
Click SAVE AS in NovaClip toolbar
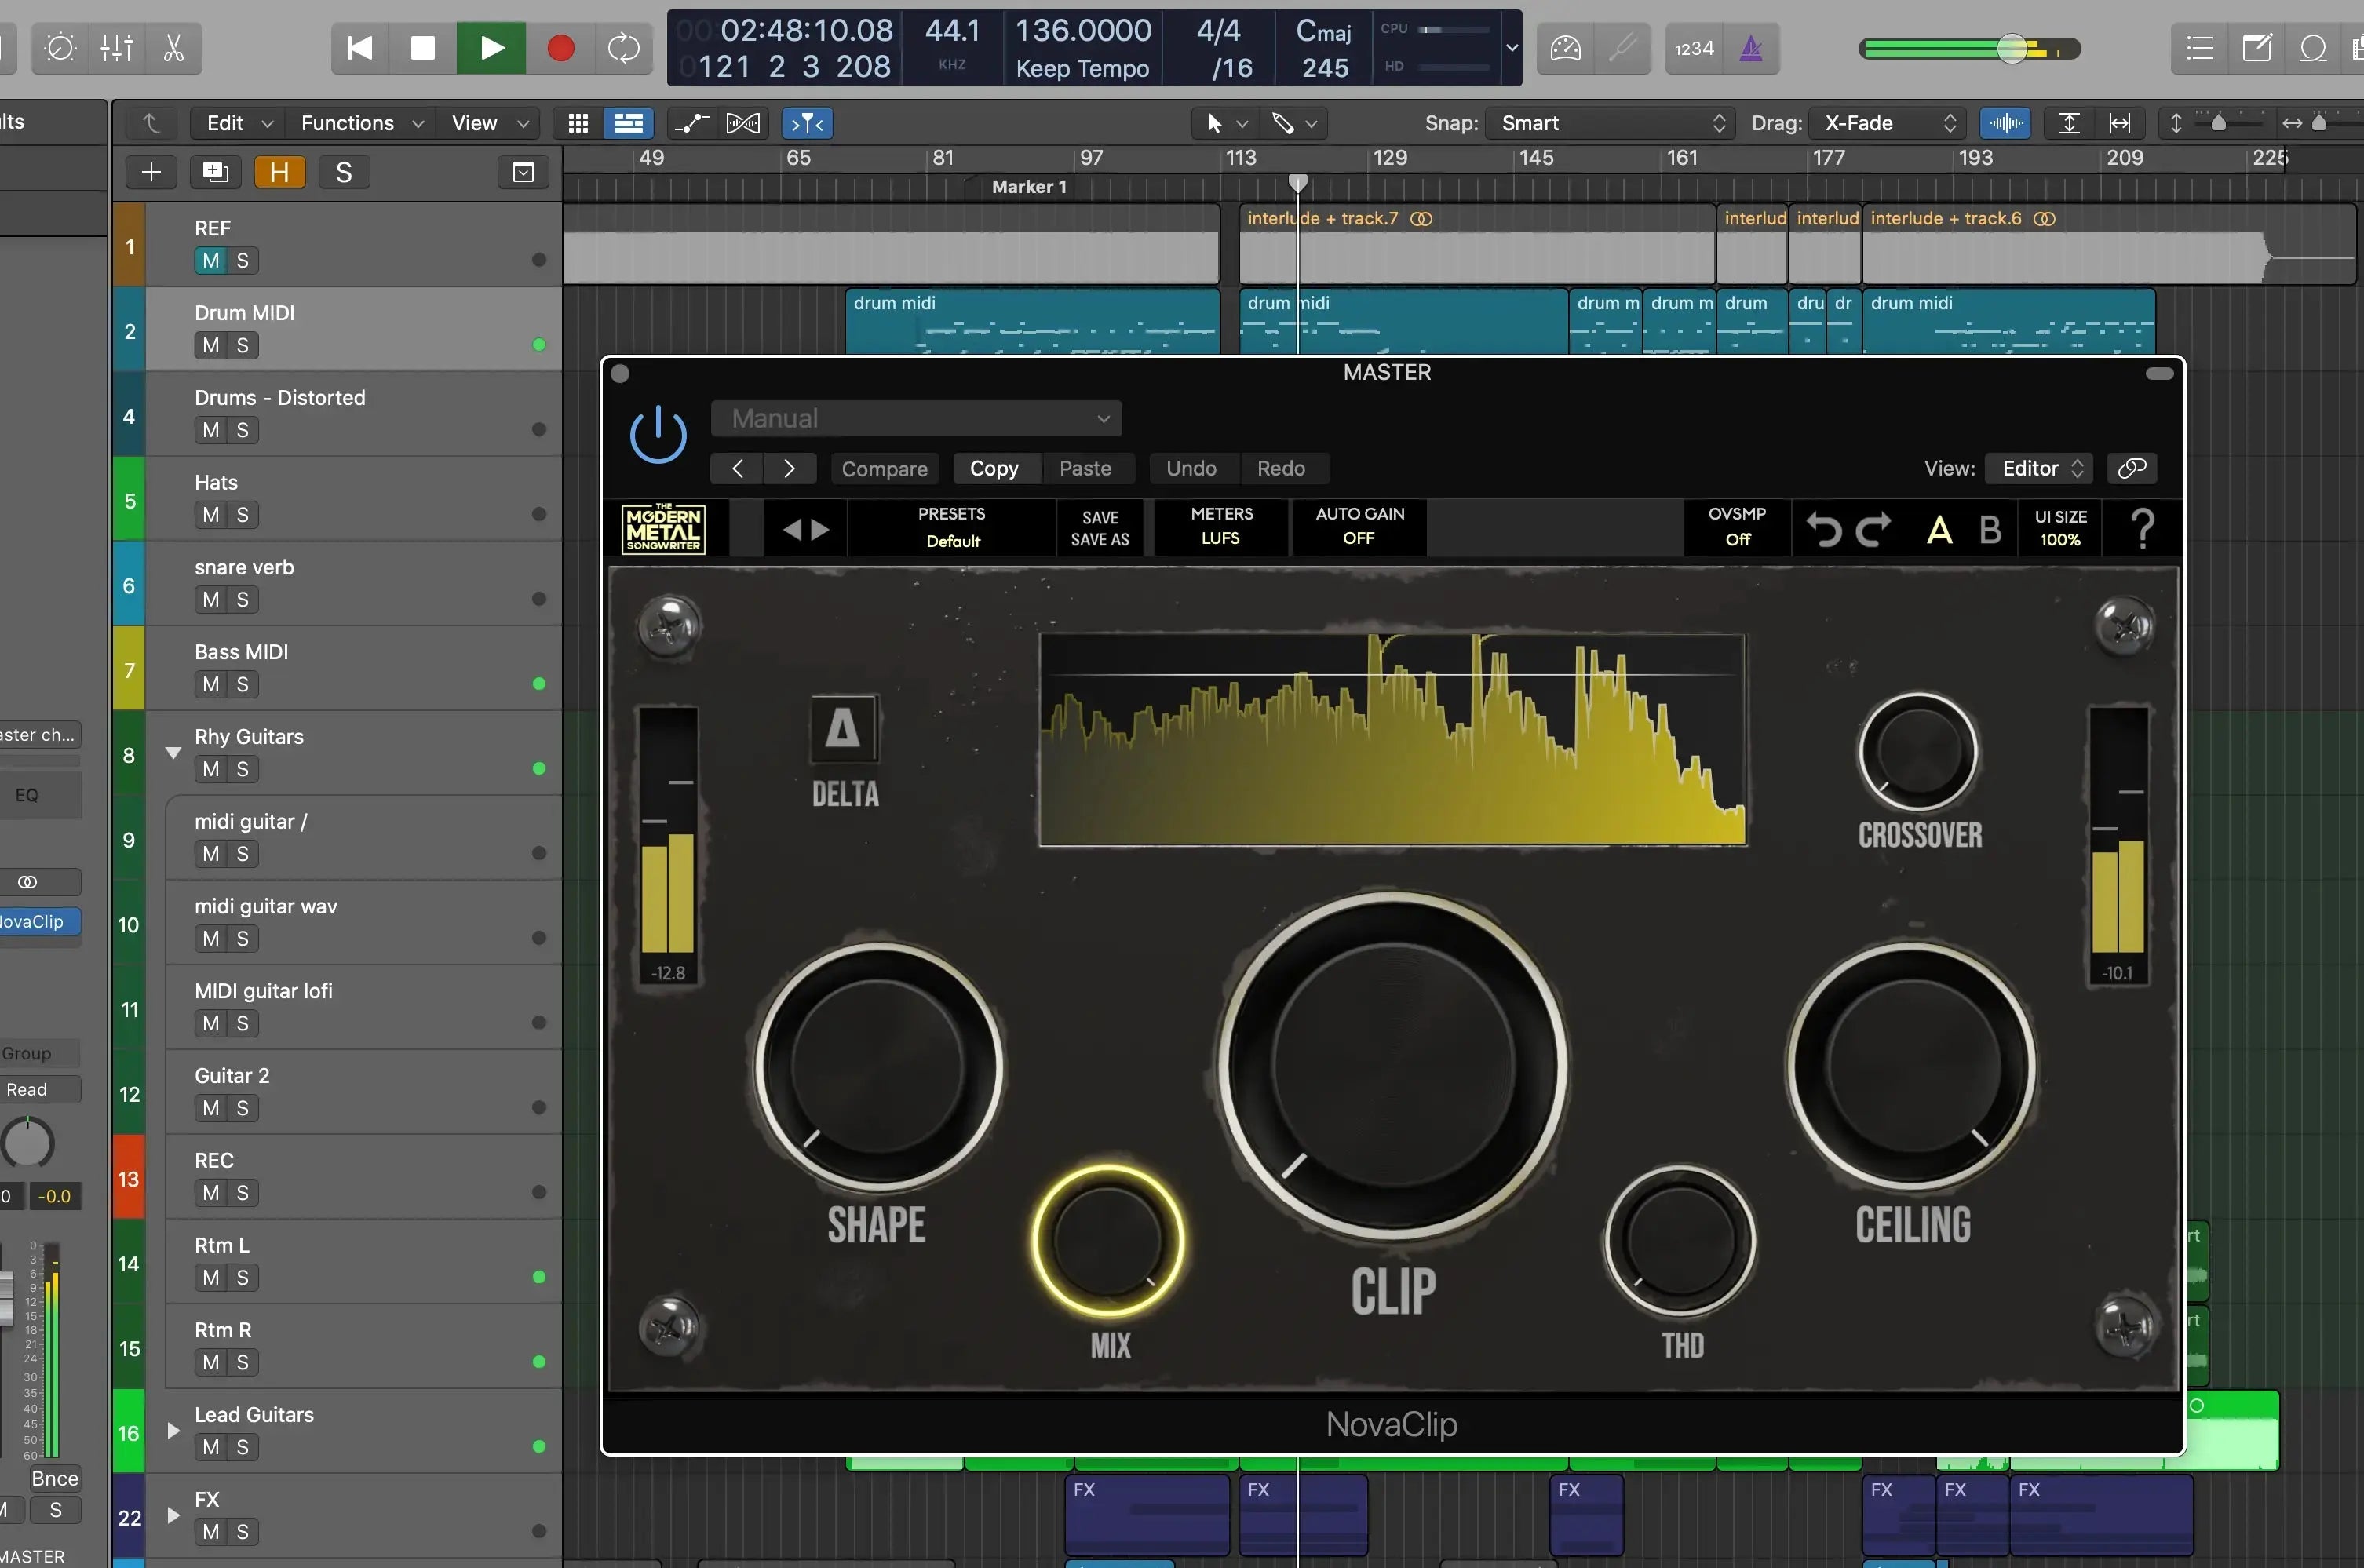[x=1099, y=539]
